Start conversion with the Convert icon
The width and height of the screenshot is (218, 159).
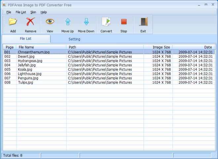click(106, 22)
